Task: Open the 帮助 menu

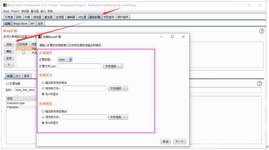Action: 50,11
